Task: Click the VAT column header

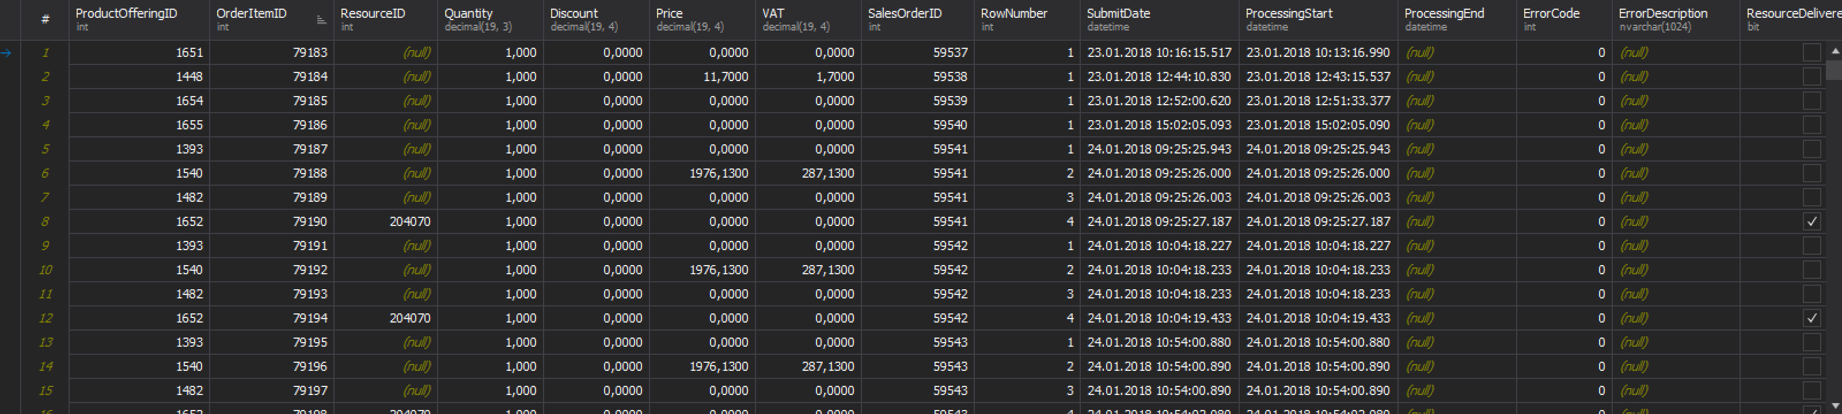Action: click(x=808, y=20)
